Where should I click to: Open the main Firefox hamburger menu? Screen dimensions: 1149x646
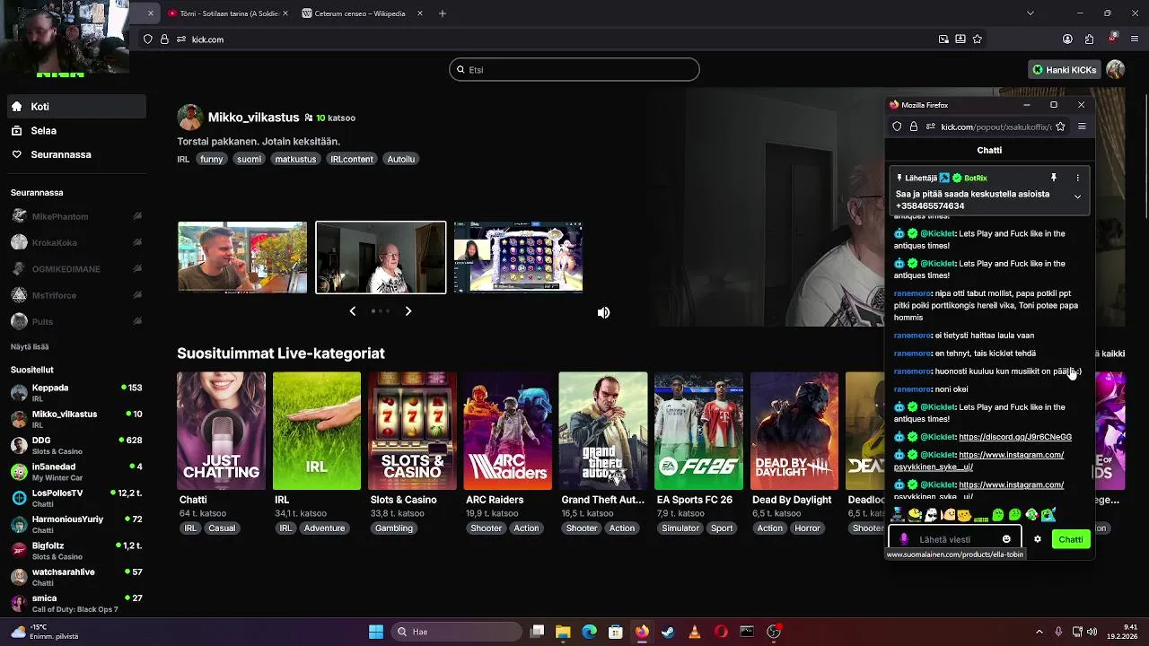tap(1135, 39)
